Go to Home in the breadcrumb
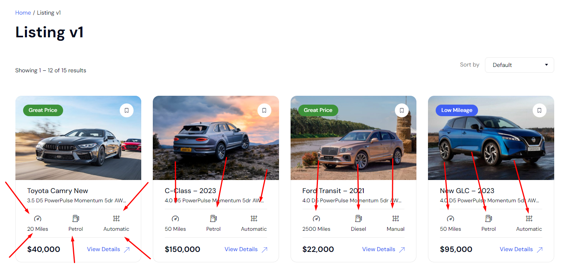The image size is (580, 270). [x=23, y=13]
